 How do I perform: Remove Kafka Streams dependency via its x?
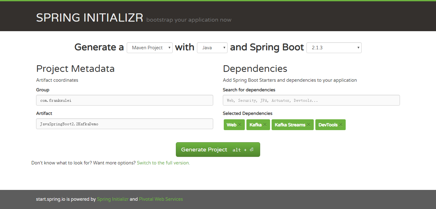point(309,125)
